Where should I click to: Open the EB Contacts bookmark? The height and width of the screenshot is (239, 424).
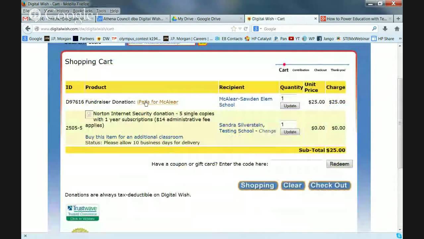229,39
